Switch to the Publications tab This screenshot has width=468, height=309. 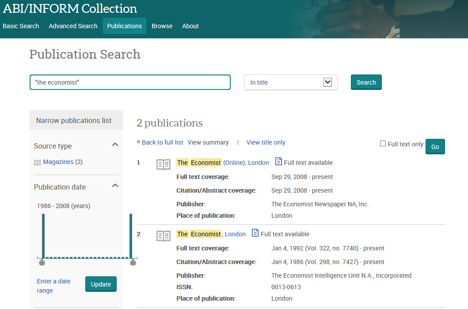click(124, 26)
